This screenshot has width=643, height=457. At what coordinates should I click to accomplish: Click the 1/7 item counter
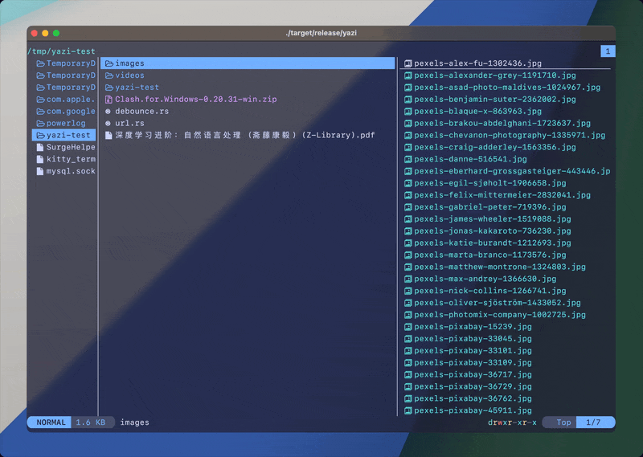596,422
